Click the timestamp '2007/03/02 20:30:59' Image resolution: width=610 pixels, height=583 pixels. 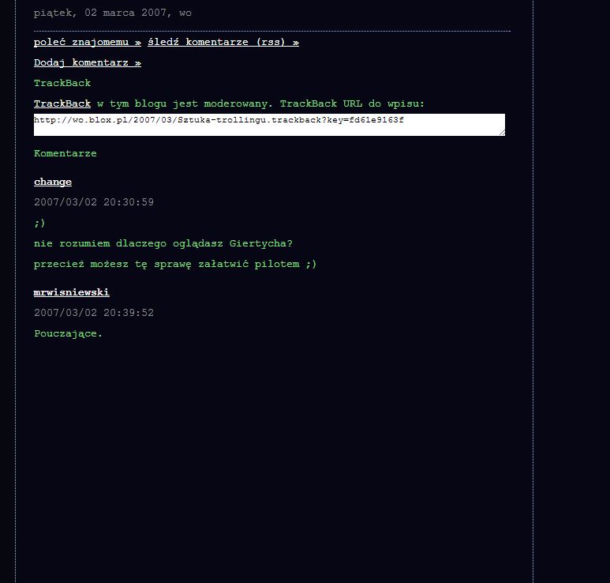[x=94, y=202]
